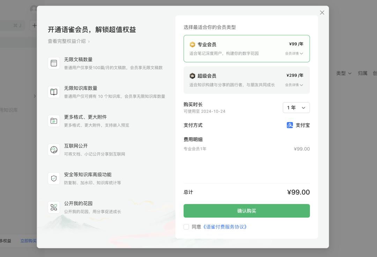
Task: Open 查看完整权益介绍 link
Action: [69, 41]
